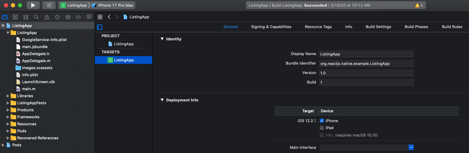Expand the Libraries folder

pyautogui.click(x=8, y=96)
